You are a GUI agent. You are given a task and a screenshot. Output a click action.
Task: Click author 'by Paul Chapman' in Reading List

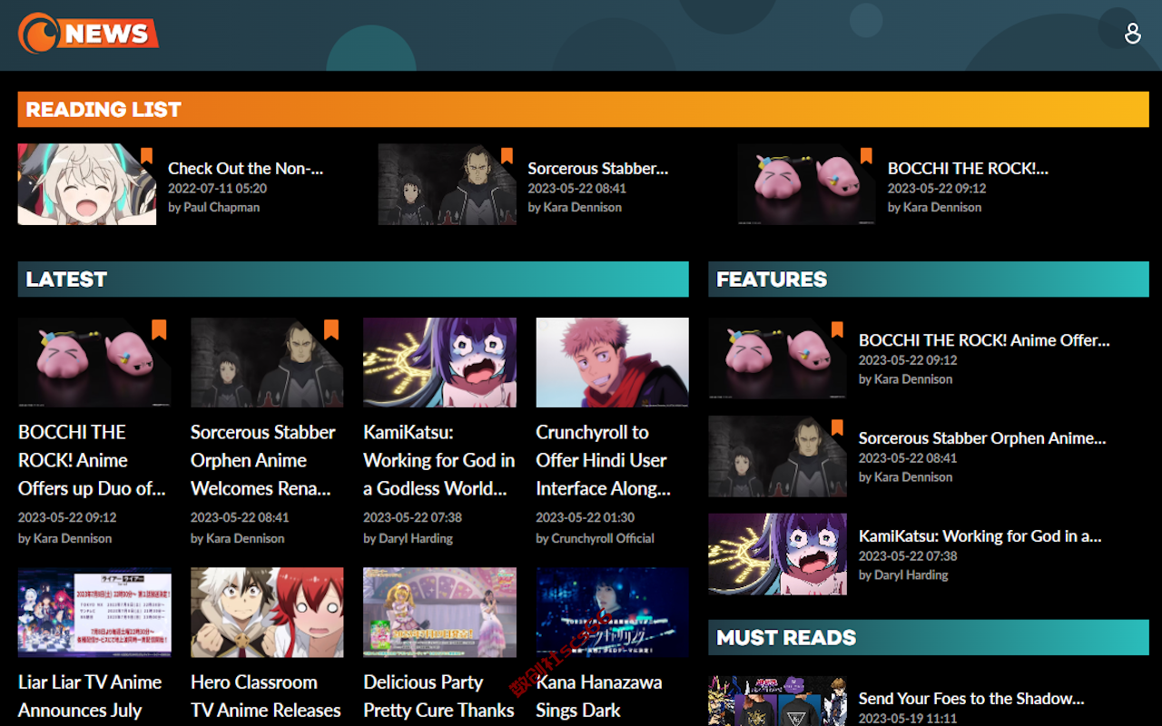coord(213,207)
